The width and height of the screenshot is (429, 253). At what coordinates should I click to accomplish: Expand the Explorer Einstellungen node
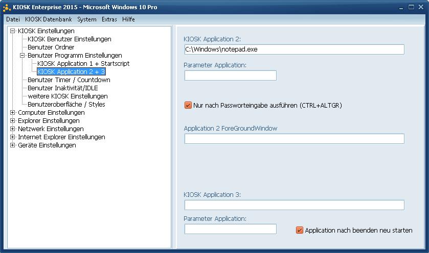(12, 120)
